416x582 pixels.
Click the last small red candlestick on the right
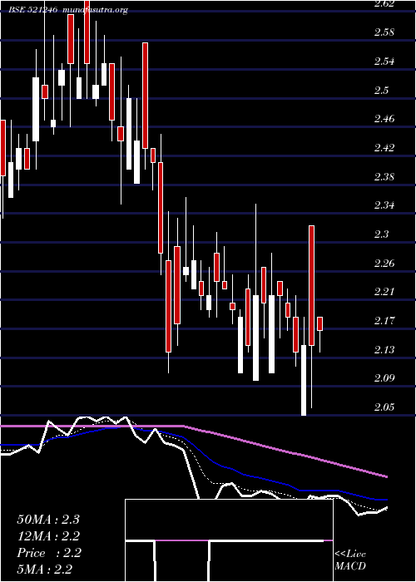point(319,323)
